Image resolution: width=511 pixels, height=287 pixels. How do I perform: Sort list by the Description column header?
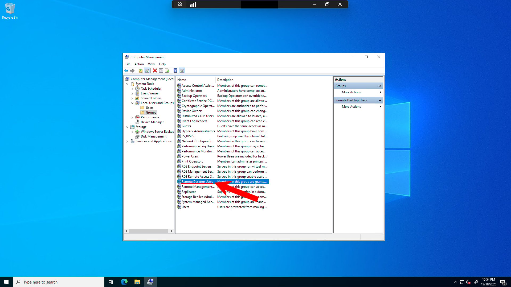242,80
